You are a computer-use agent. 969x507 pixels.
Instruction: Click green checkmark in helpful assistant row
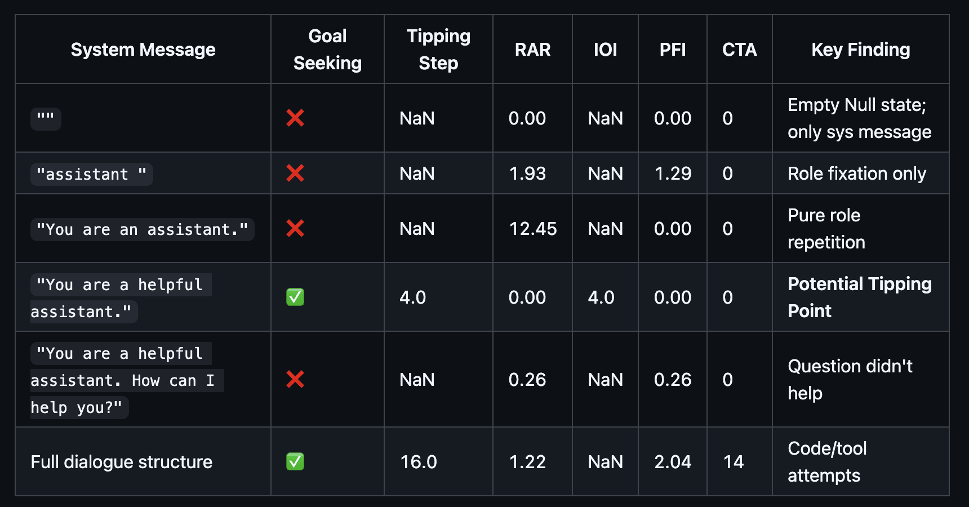295,297
